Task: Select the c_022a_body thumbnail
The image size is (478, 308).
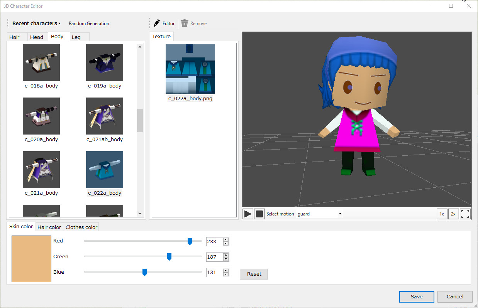Action: 104,170
